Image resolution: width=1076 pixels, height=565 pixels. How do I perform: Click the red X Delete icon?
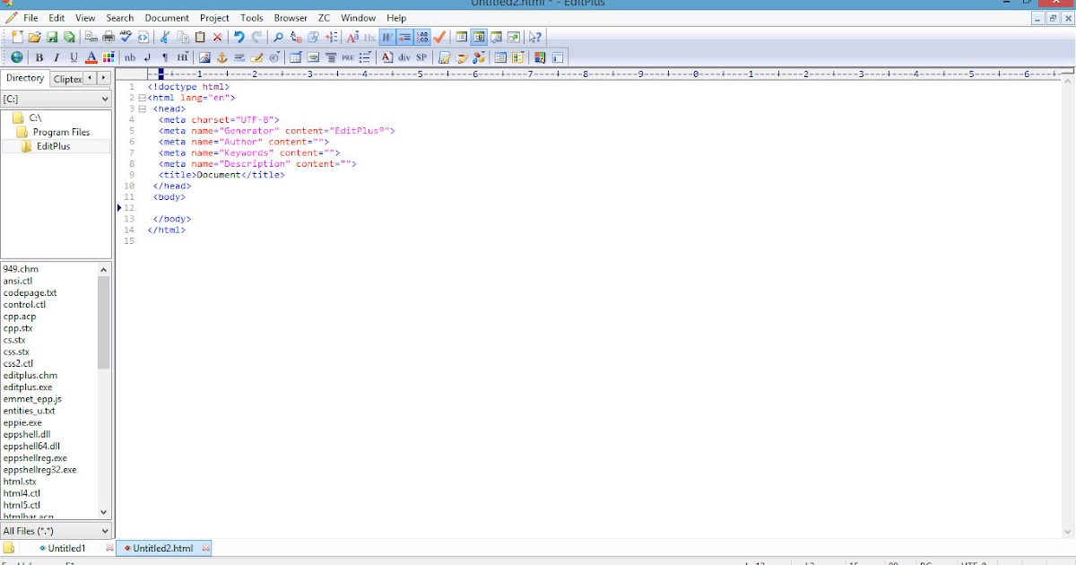tap(217, 37)
